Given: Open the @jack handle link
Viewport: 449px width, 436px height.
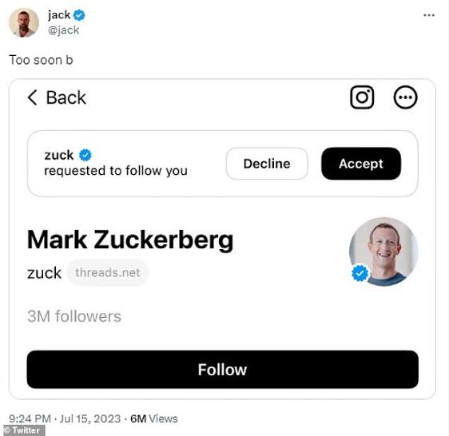Looking at the screenshot, I should 63,30.
